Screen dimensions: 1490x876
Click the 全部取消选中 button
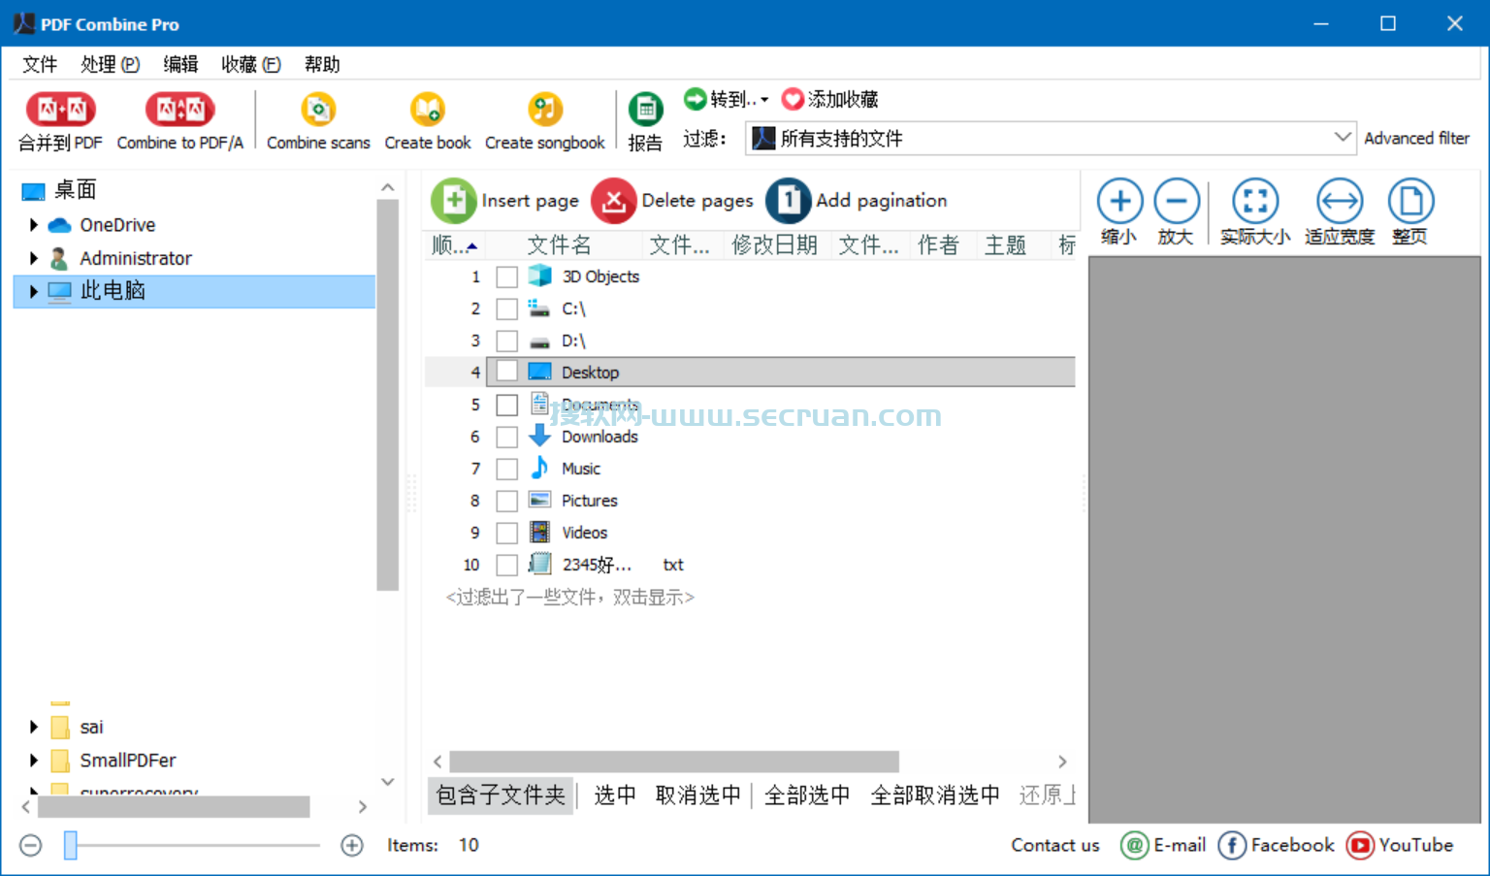click(x=935, y=795)
